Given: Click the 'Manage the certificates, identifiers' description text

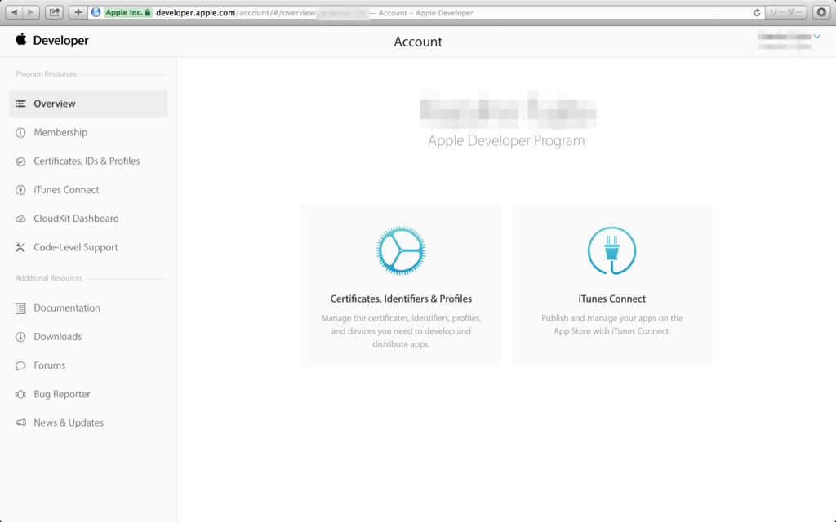Looking at the screenshot, I should (401, 331).
